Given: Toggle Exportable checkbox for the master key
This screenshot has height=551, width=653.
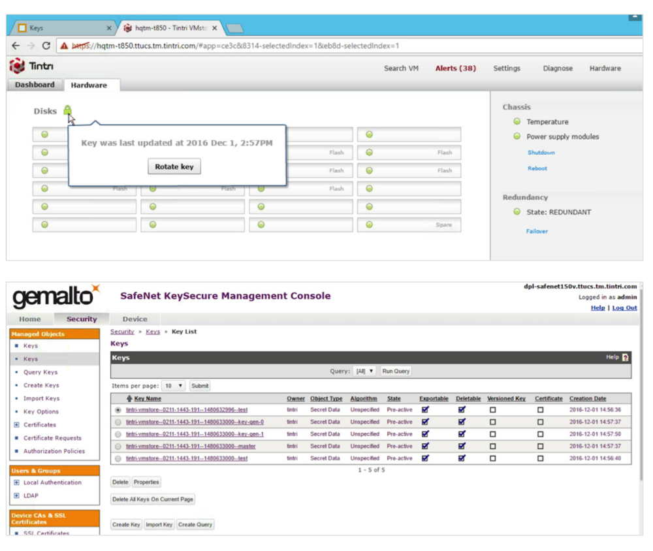Looking at the screenshot, I should (425, 446).
